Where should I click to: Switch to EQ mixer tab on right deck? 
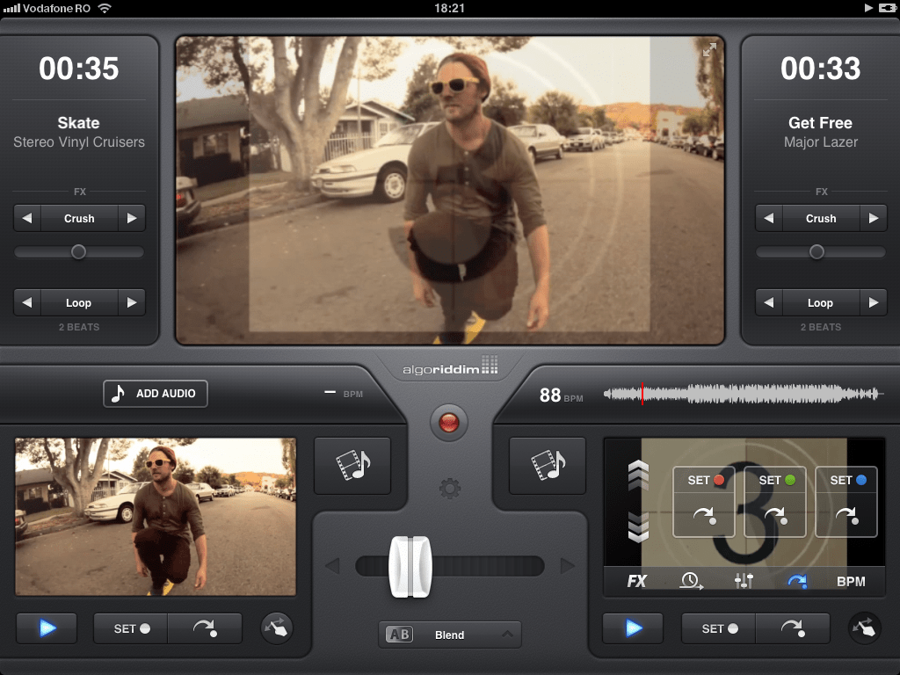pos(744,582)
